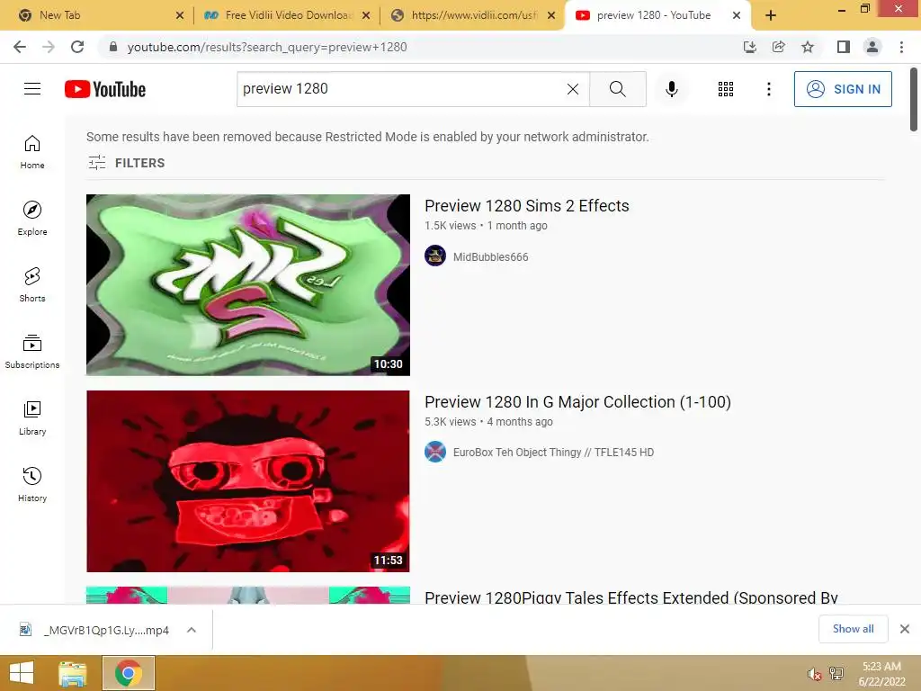921x691 pixels.
Task: Go to YouTube home via the logo
Action: [x=105, y=89]
